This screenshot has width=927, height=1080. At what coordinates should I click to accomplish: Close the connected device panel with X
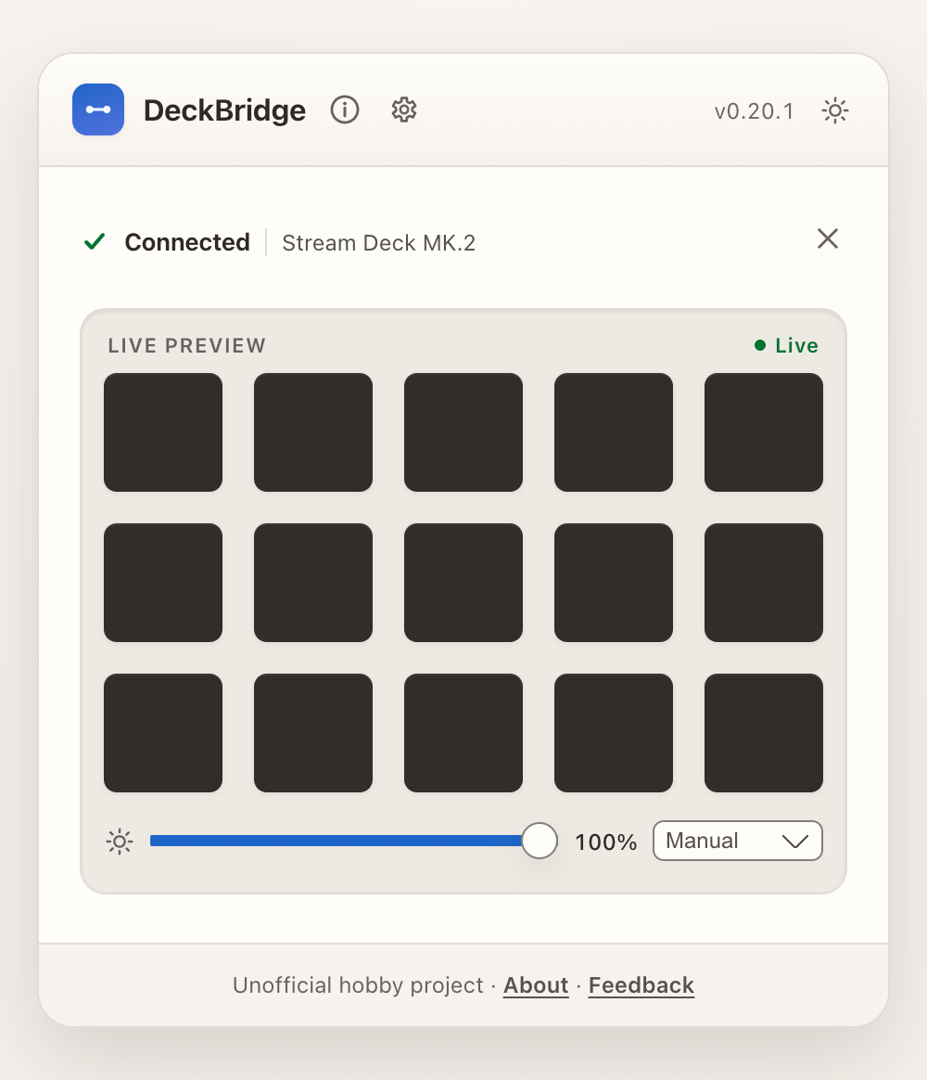click(x=827, y=238)
